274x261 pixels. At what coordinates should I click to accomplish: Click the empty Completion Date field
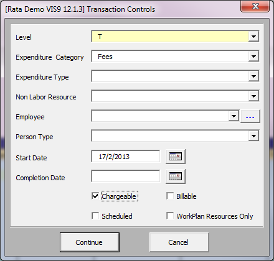tap(126, 176)
